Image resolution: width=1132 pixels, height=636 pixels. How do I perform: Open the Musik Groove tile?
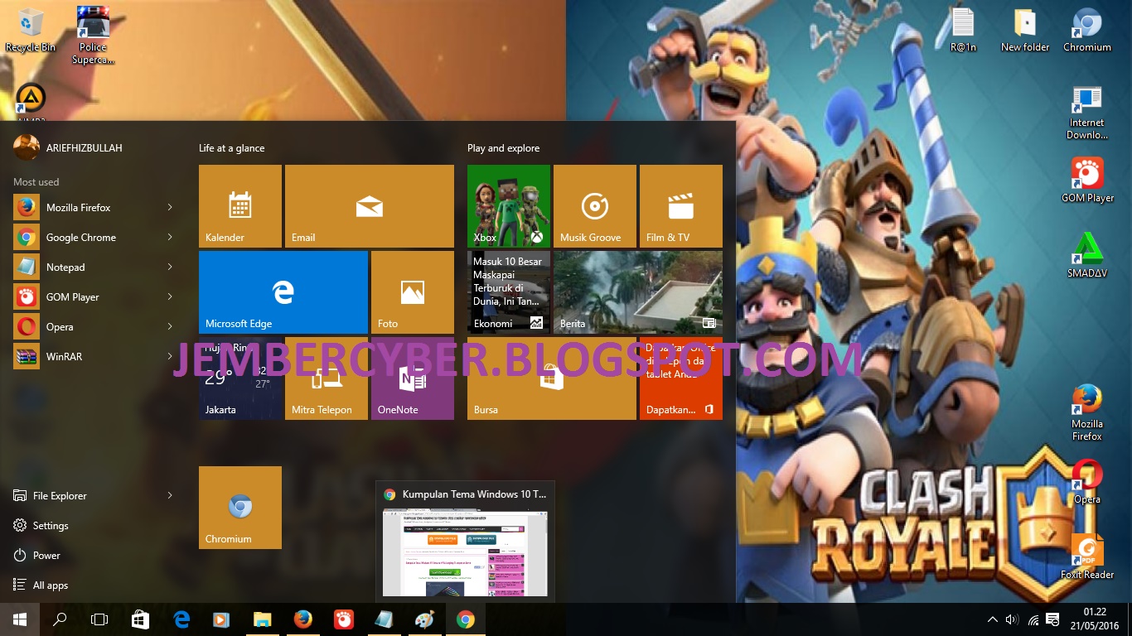click(595, 206)
